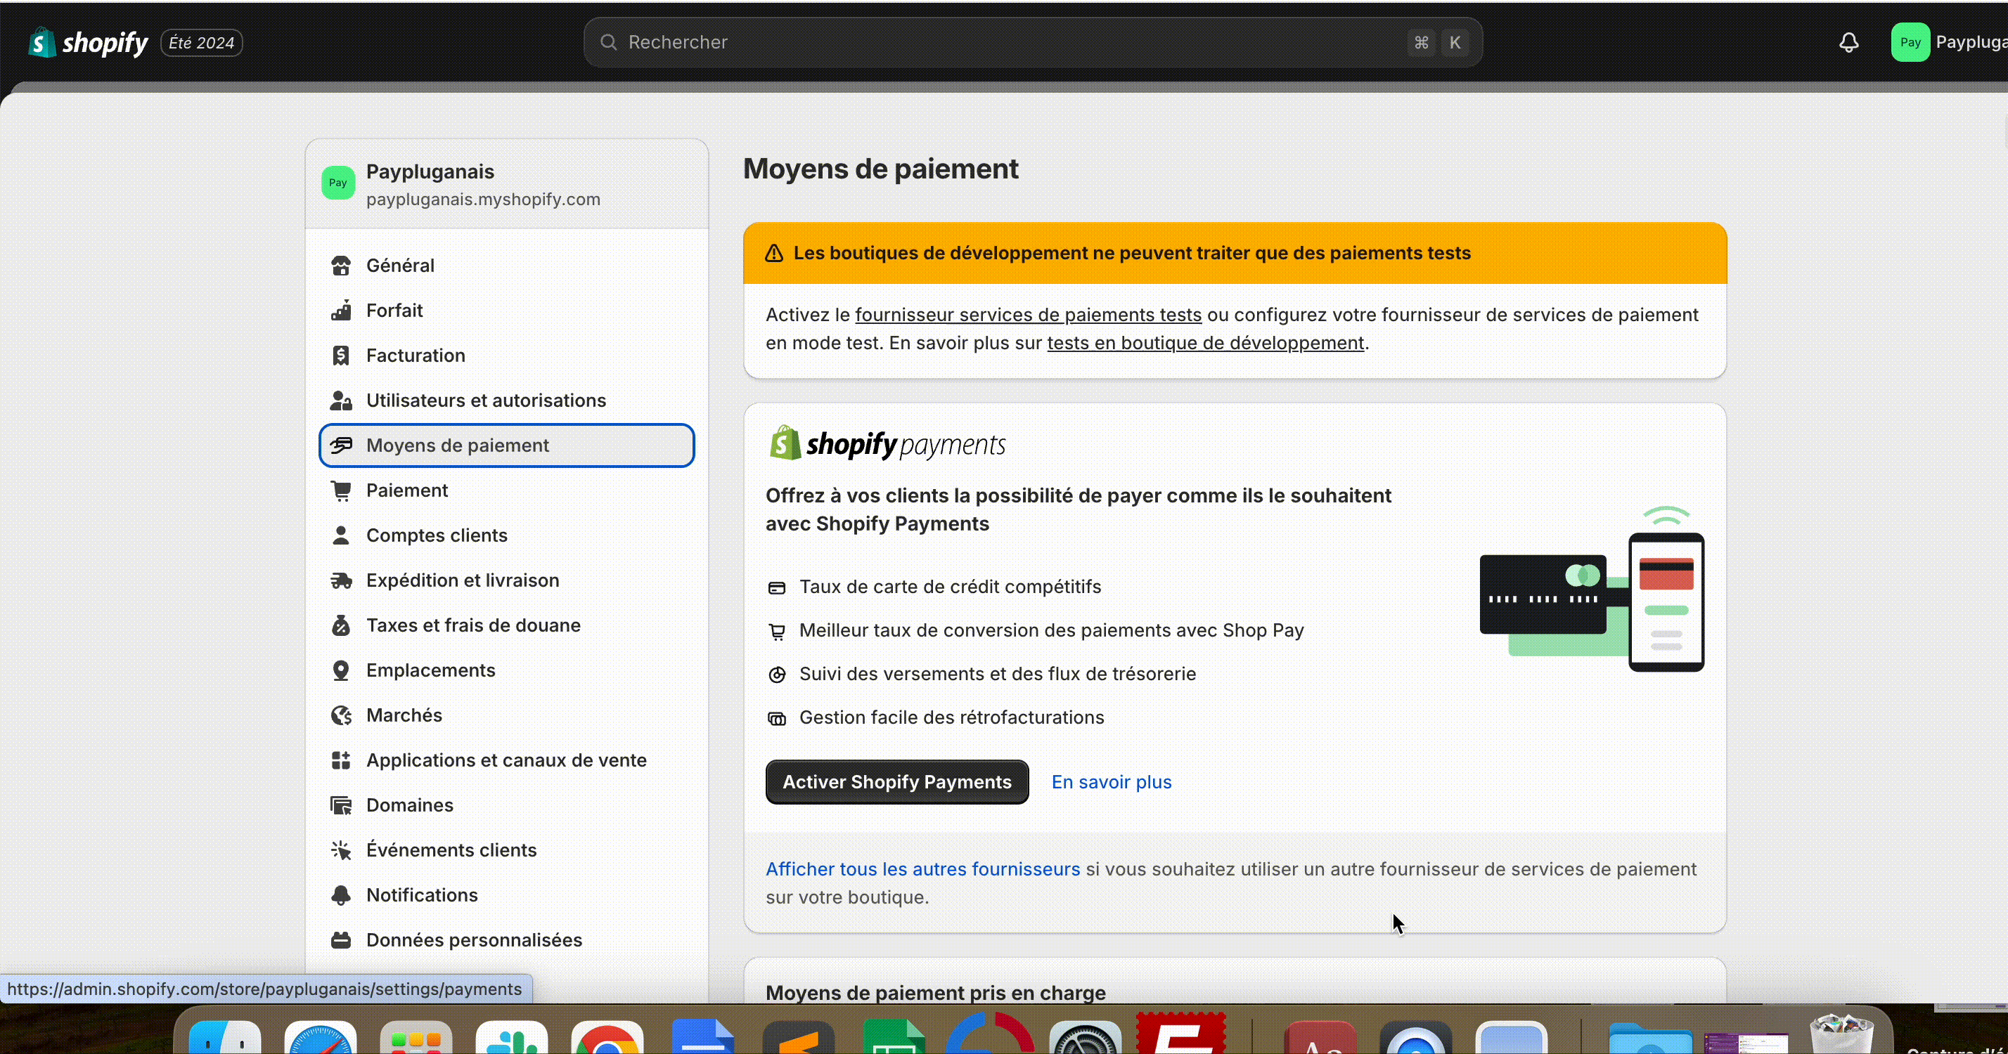Open Applications et canaux de vente settings
This screenshot has height=1054, width=2008.
tap(507, 760)
